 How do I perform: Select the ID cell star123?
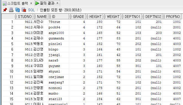click(59, 99)
